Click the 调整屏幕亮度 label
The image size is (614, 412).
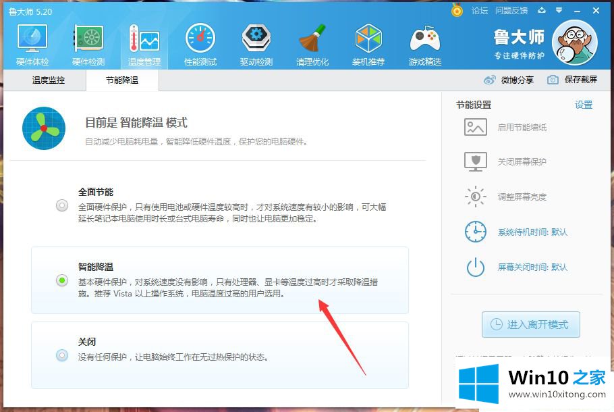click(522, 197)
